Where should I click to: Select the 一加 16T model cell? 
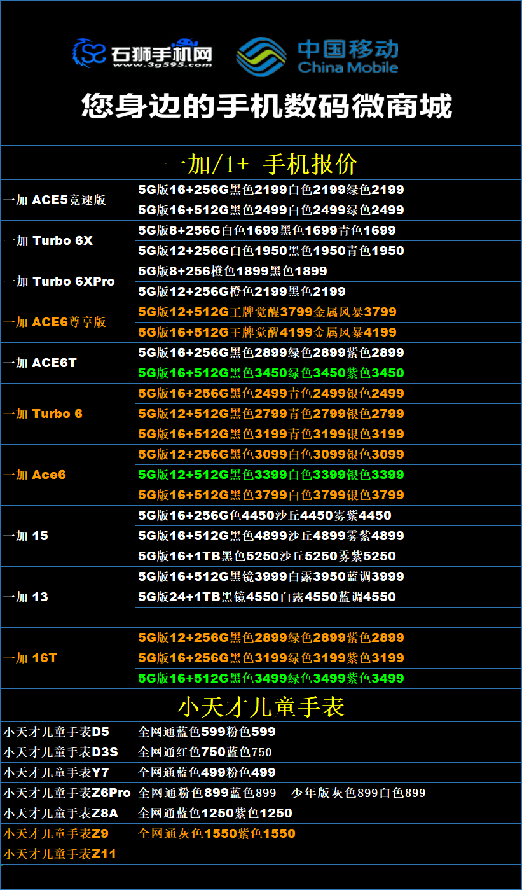pyautogui.click(x=67, y=658)
